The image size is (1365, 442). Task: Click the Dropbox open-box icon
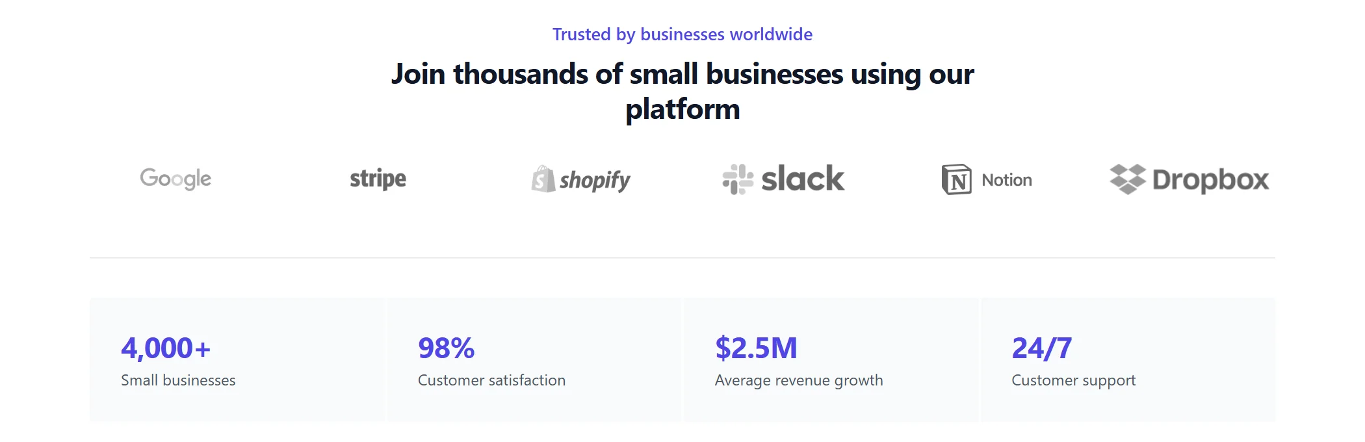click(x=1128, y=179)
